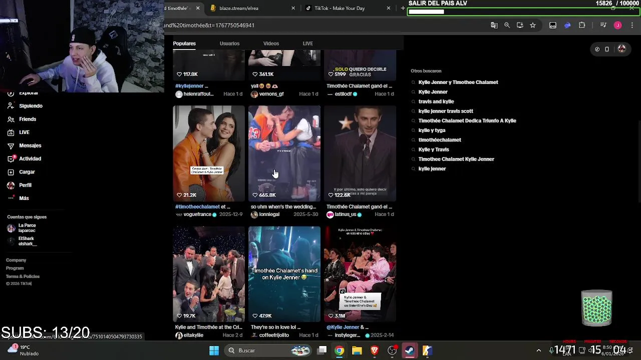Open the Chrome profile avatar J

click(618, 25)
